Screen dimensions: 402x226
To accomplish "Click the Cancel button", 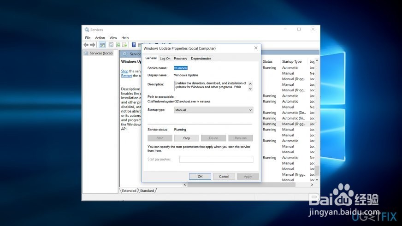I will (x=224, y=177).
